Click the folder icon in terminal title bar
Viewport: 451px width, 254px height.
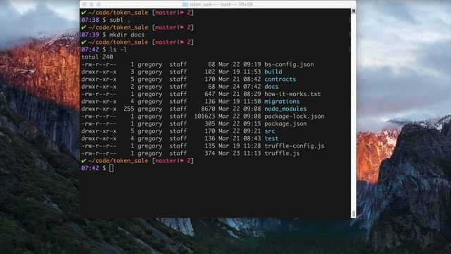[185, 5]
